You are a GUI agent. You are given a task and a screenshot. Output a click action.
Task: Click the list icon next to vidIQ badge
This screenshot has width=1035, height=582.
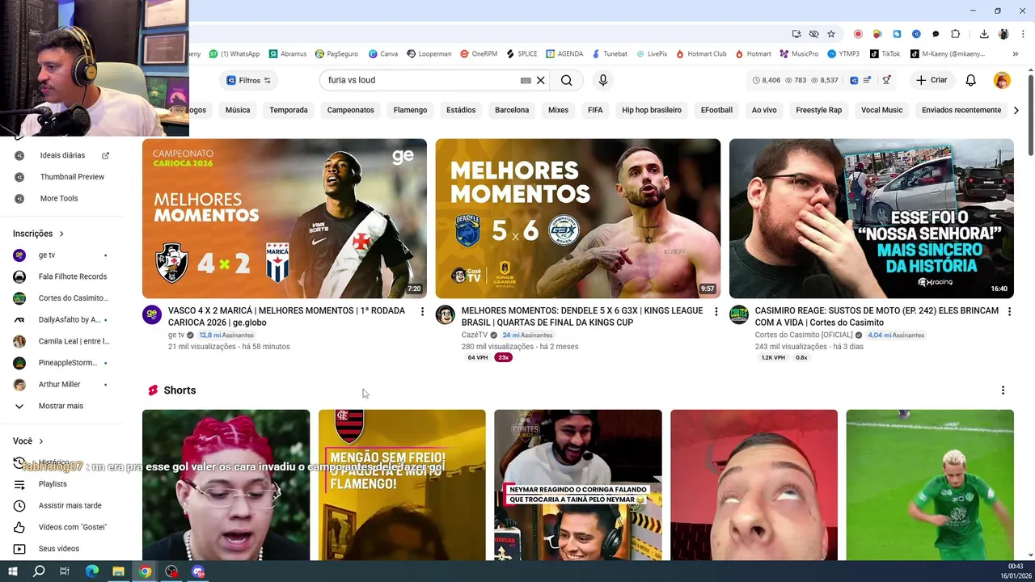coord(867,80)
